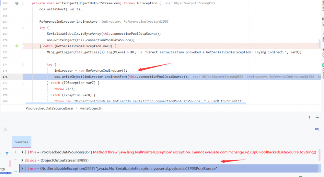Click 'indirectForm' in highlighted line 176
Screen dimensions: 324x177
116,77
